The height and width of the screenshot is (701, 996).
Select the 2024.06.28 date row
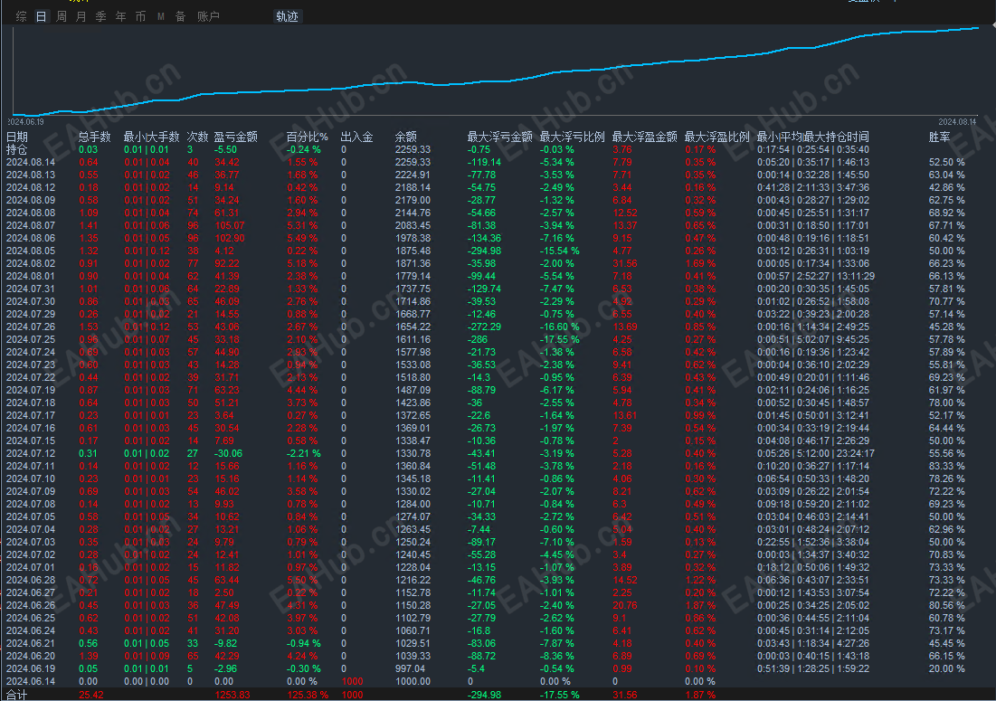point(31,580)
